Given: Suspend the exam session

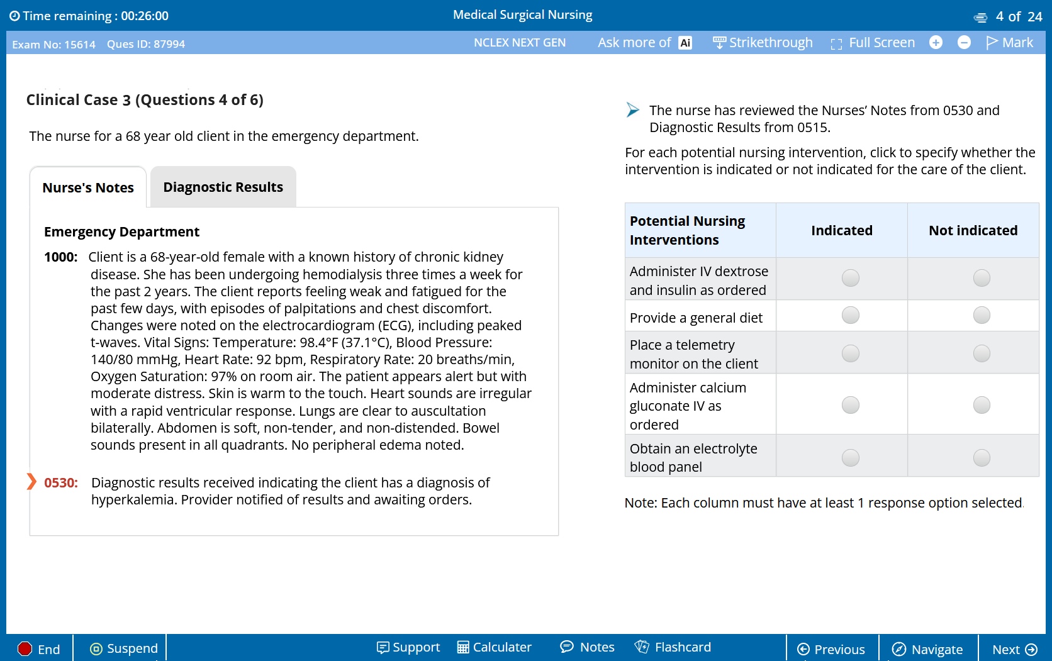Looking at the screenshot, I should tap(124, 648).
